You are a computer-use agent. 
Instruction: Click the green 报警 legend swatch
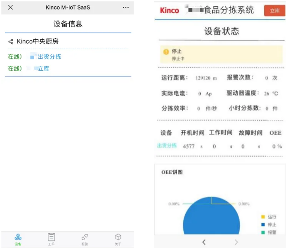pyautogui.click(x=263, y=232)
